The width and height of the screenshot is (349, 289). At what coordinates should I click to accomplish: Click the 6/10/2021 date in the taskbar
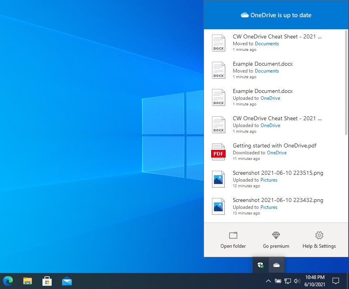315,284
